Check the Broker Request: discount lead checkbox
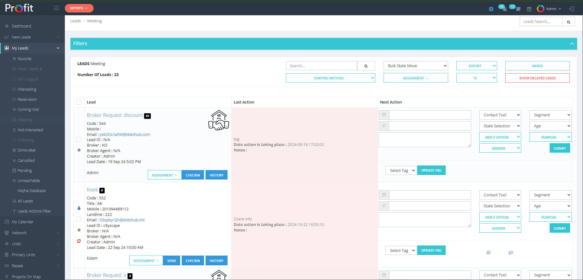 [x=79, y=139]
